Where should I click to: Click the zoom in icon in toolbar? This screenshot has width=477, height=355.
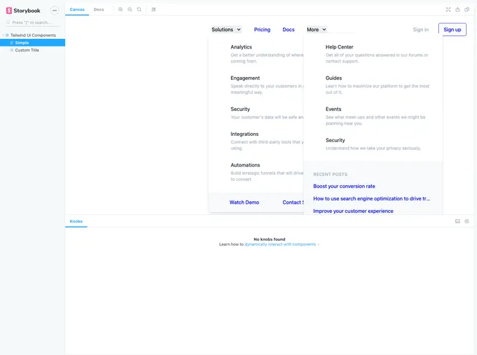tap(121, 10)
